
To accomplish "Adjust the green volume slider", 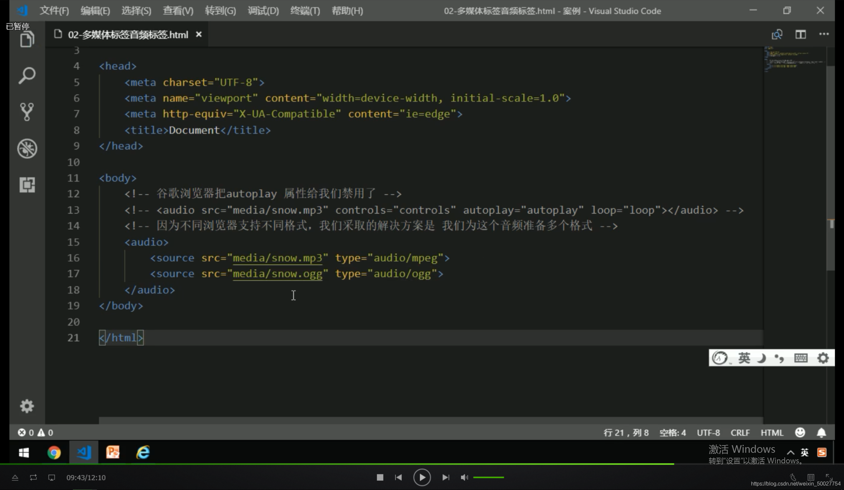I will pyautogui.click(x=489, y=477).
